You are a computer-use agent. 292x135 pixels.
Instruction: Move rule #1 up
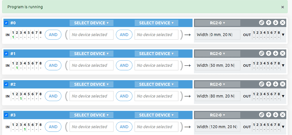pos(268,53)
